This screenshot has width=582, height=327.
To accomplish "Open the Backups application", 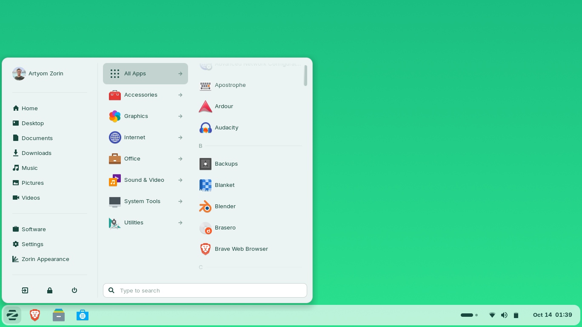I will coord(226,164).
